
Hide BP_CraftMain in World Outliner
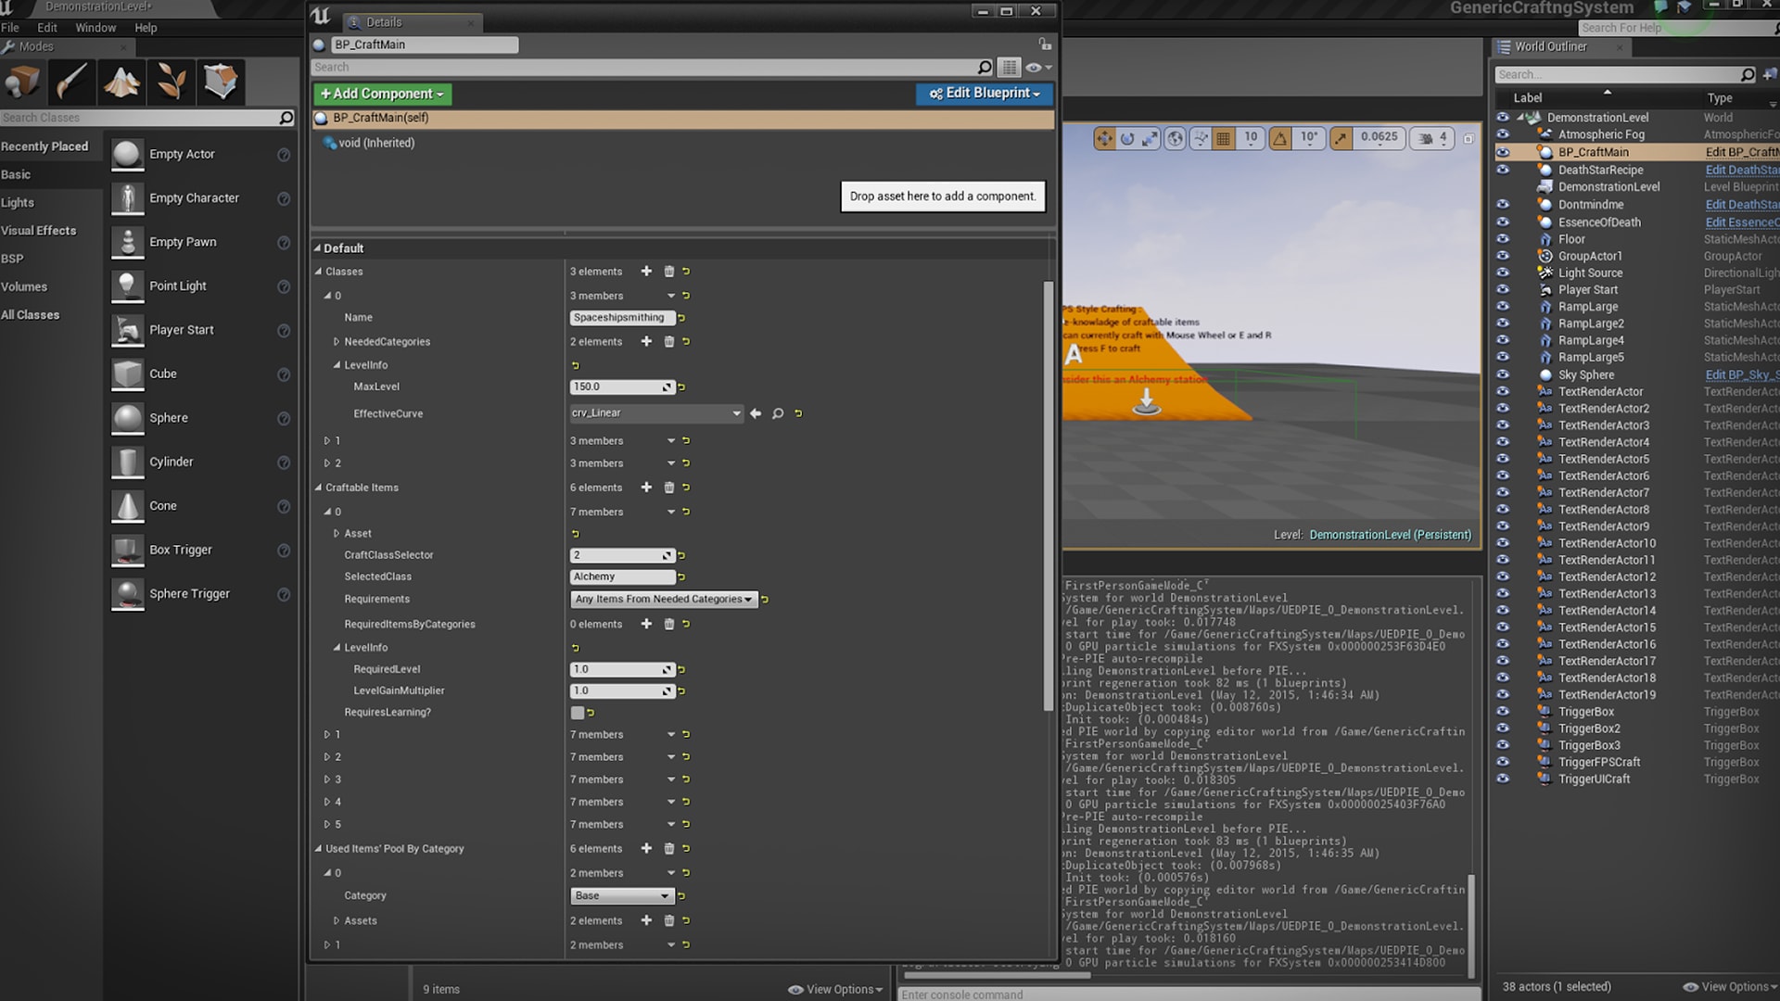(x=1503, y=152)
